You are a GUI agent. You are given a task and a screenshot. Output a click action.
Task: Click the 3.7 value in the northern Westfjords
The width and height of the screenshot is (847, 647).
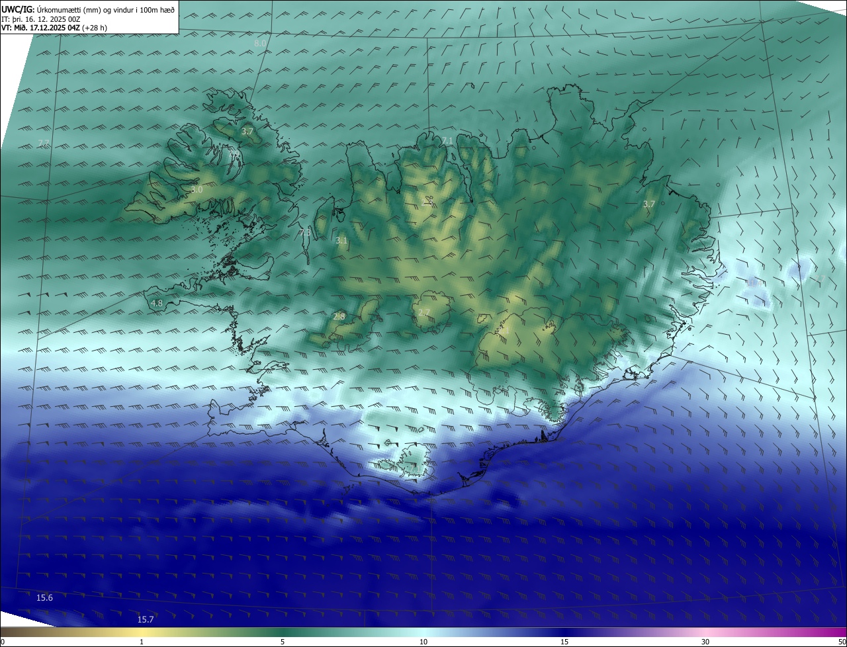(x=247, y=132)
